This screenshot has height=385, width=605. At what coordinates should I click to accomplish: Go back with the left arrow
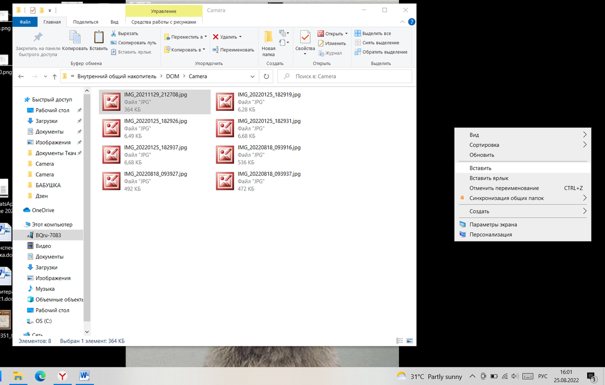(x=21, y=77)
